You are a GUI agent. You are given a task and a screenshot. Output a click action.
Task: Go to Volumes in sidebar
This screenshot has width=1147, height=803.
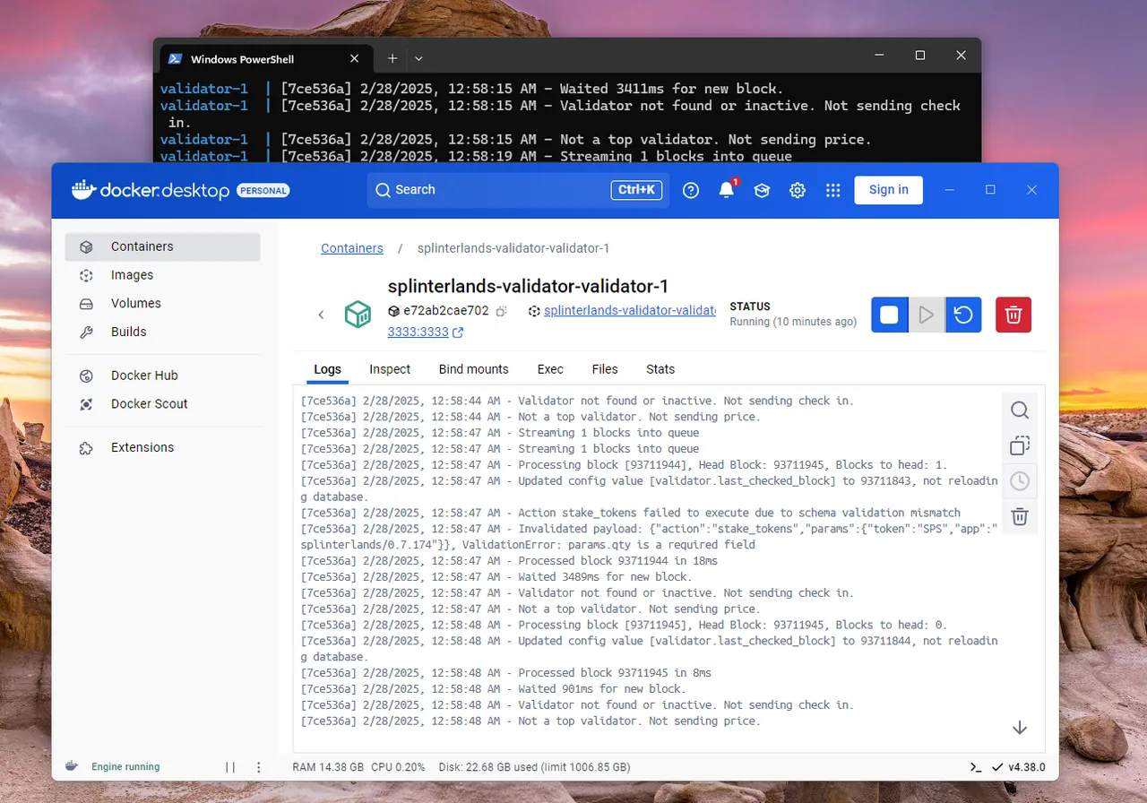(x=162, y=303)
